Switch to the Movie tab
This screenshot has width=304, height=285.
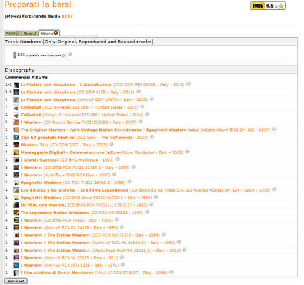coord(13,33)
